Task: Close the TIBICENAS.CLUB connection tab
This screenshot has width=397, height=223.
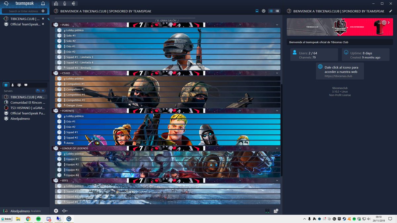Action: [43, 19]
